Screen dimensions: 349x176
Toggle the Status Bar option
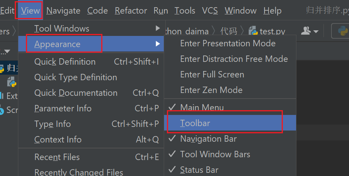[x=230, y=170]
